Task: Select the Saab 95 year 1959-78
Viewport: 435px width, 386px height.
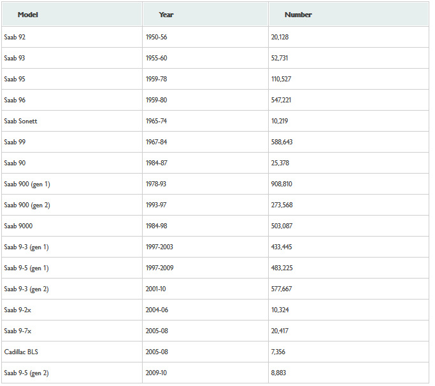Action: (x=156, y=79)
